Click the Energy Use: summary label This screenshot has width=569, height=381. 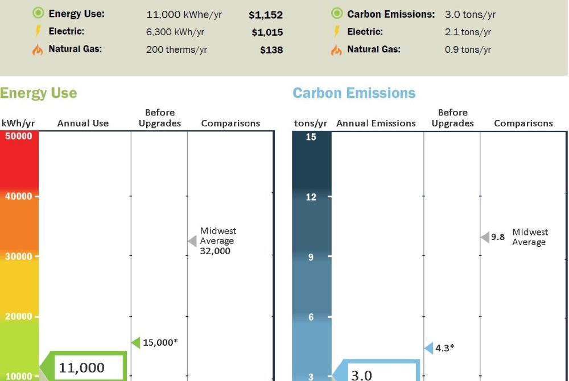[x=77, y=14]
